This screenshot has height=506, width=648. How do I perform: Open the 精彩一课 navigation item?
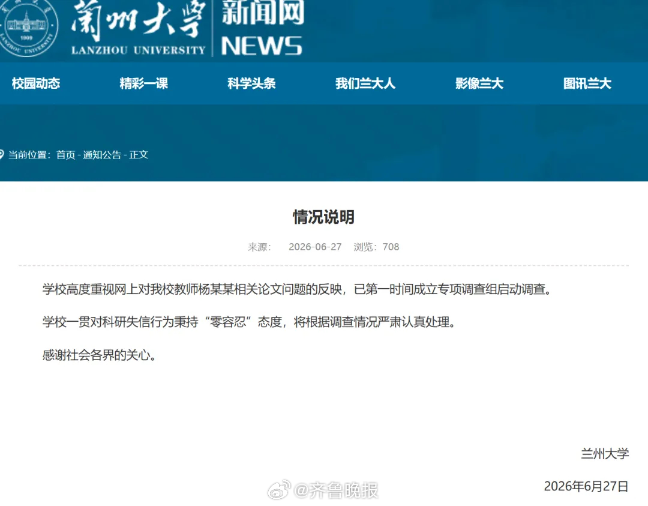(x=144, y=83)
